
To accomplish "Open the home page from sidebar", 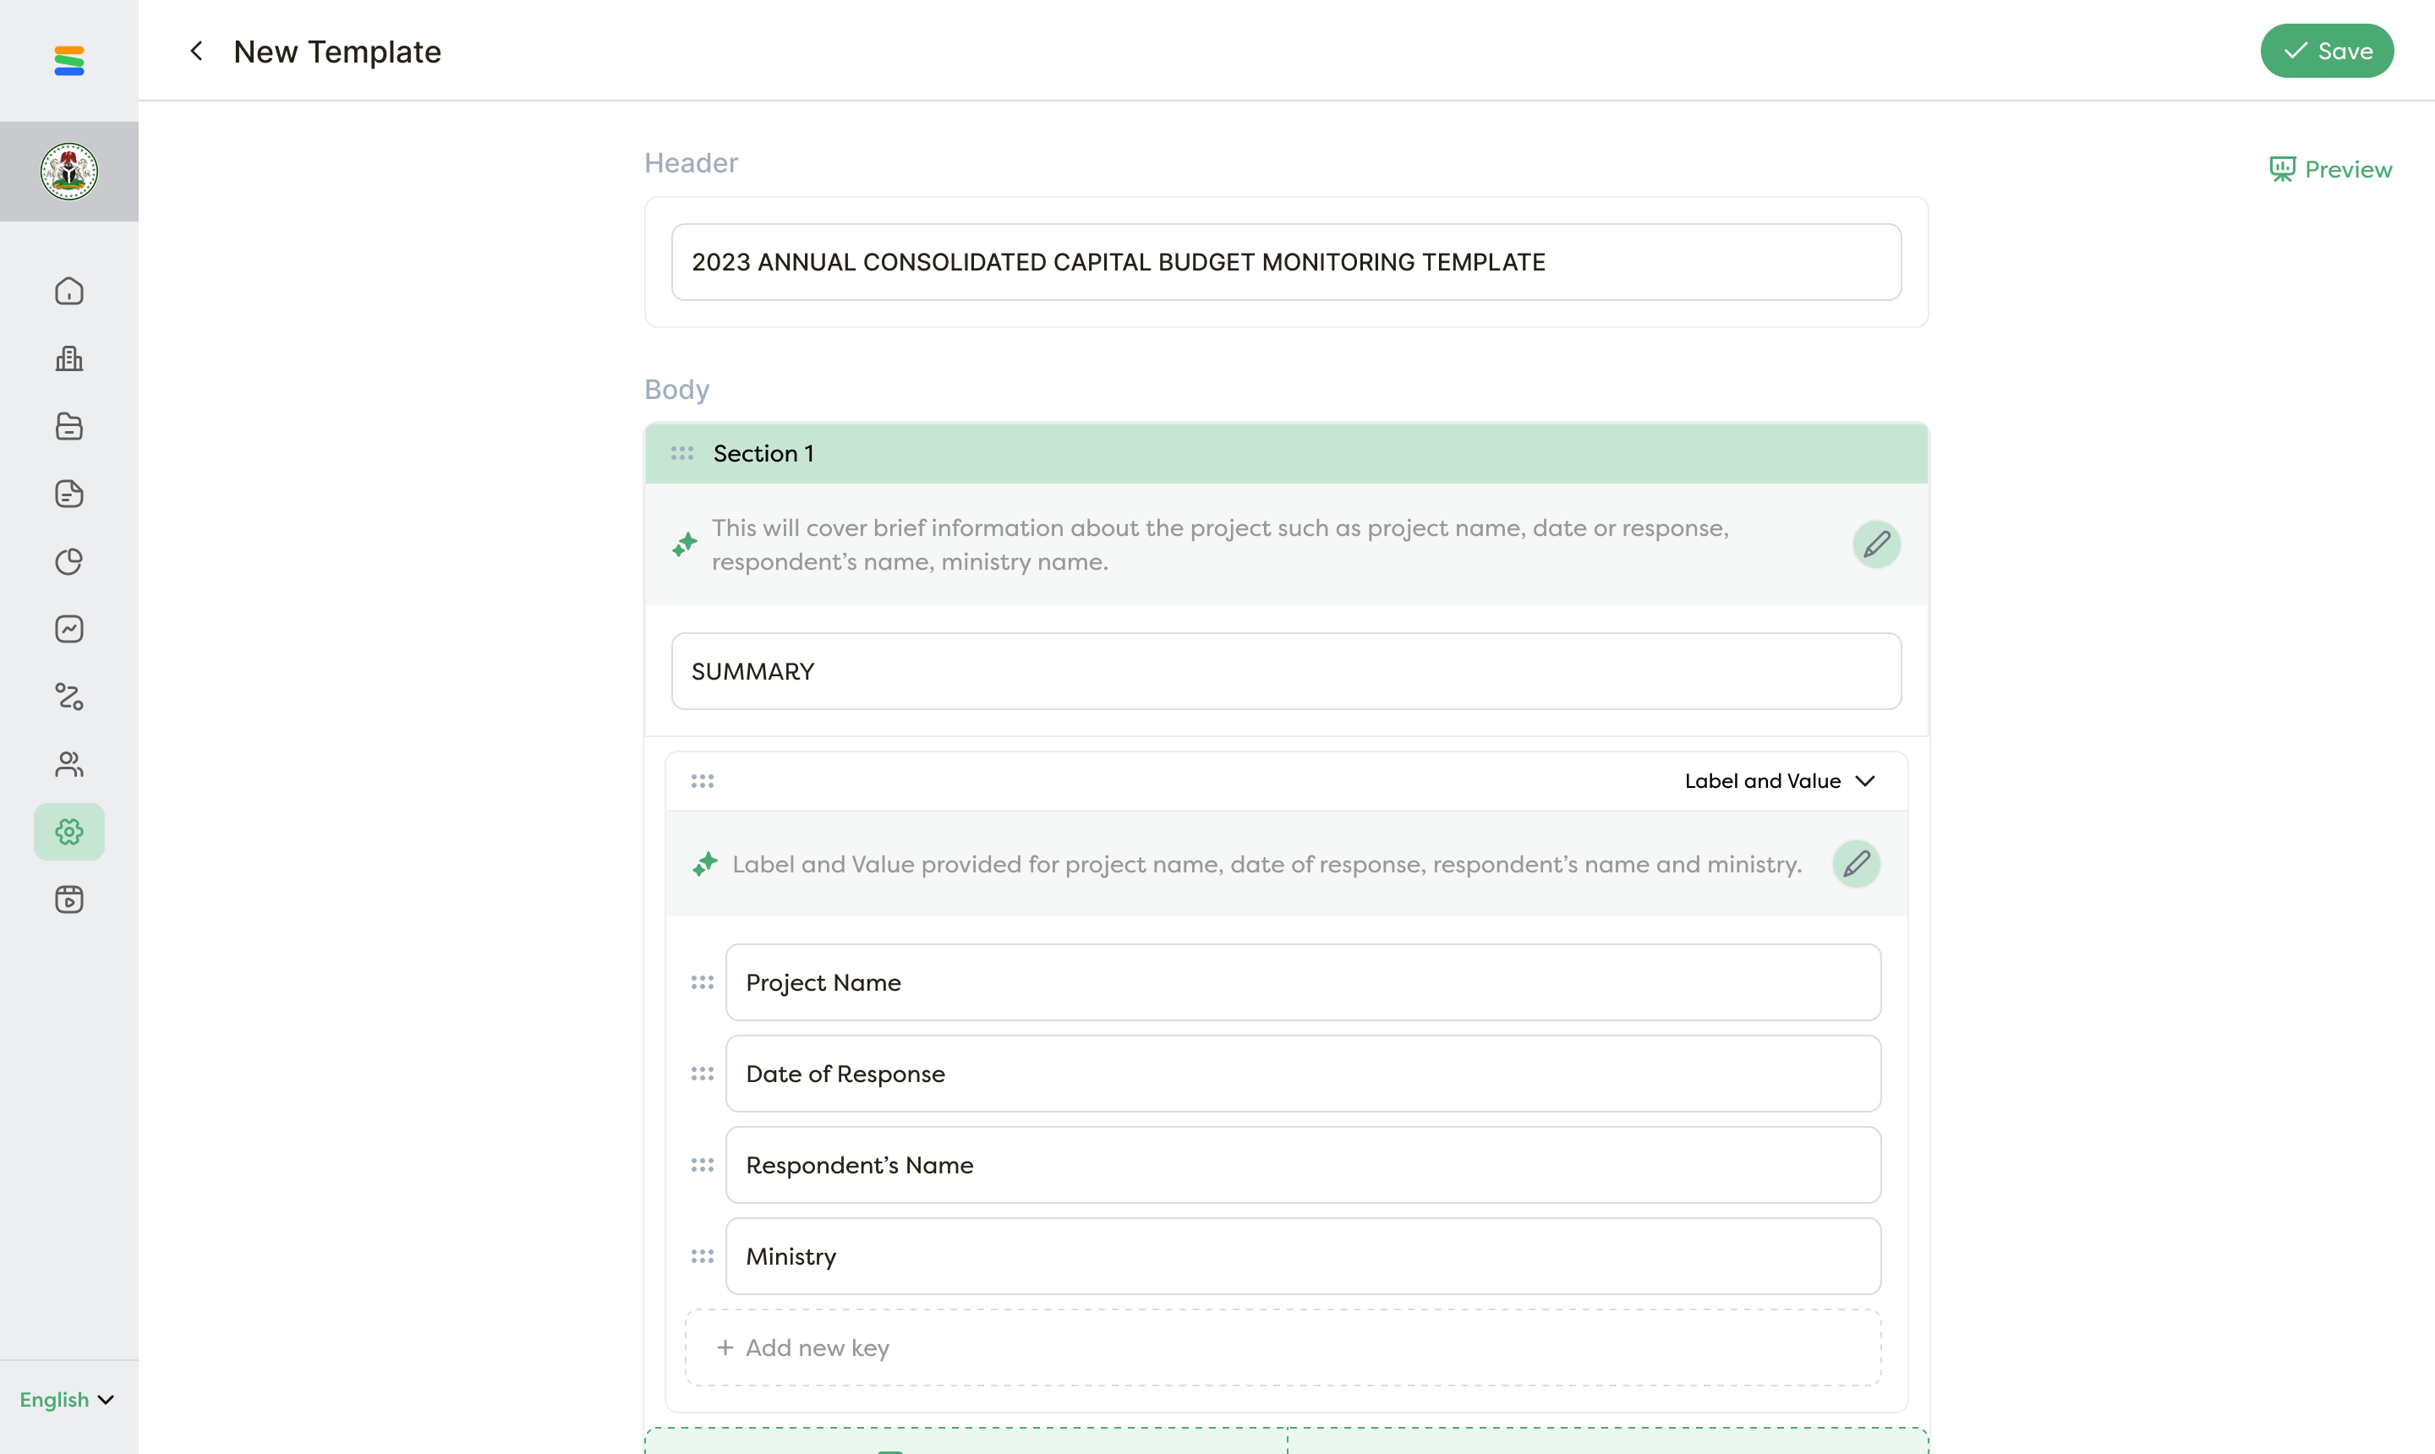I will pos(68,291).
